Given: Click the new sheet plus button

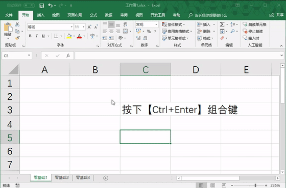Looking at the screenshot, I should (x=106, y=178).
